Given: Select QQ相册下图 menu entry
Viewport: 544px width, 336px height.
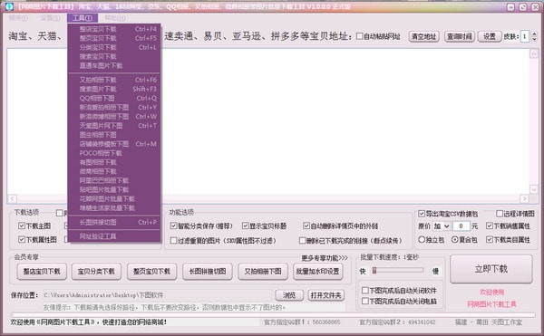Looking at the screenshot, I should point(114,99).
